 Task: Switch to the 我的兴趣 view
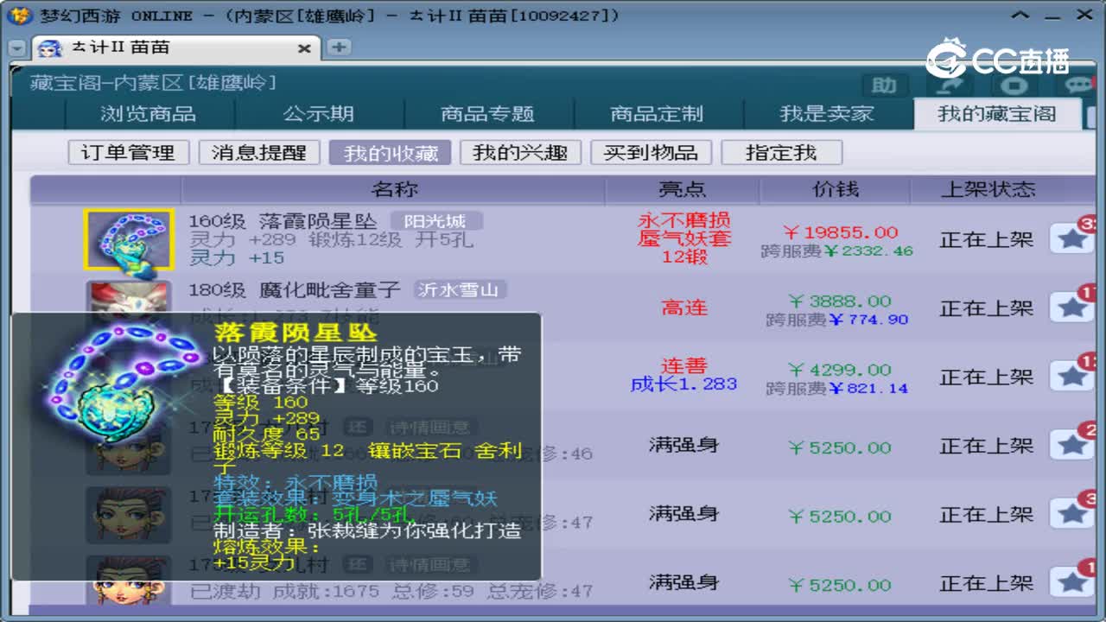[x=521, y=152]
